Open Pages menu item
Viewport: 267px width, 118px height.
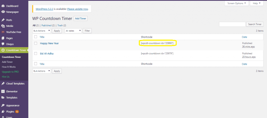point(9,38)
